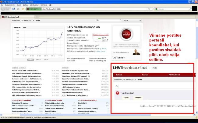Screen dimensions: 198x123
Task: Click the Tagasi button in the error box
Action: tap(126, 98)
